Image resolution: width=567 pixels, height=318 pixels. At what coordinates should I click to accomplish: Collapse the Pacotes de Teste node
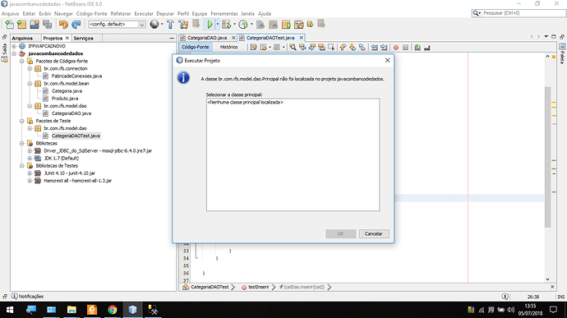pos(21,121)
